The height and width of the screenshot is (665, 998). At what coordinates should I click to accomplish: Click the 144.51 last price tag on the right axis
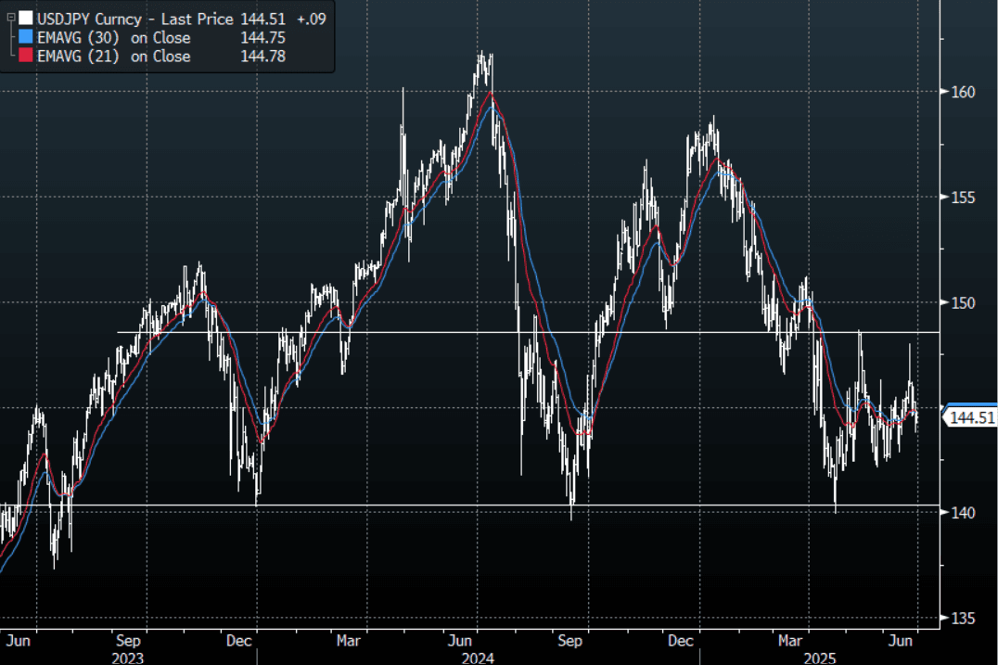coord(970,418)
